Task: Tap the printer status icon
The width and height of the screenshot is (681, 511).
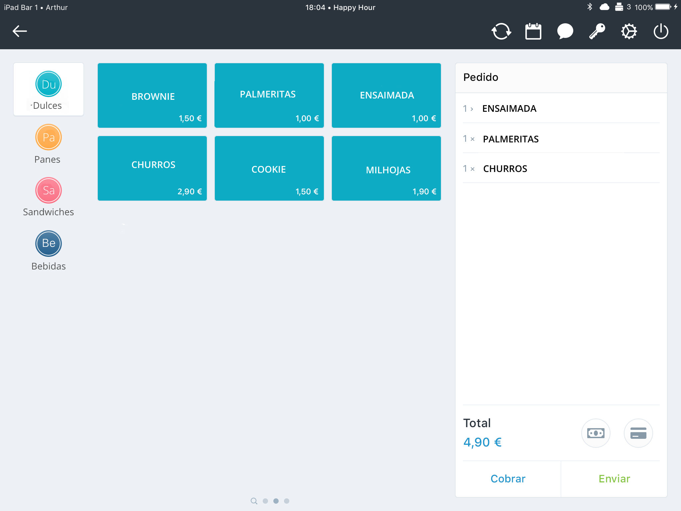Action: pyautogui.click(x=619, y=7)
